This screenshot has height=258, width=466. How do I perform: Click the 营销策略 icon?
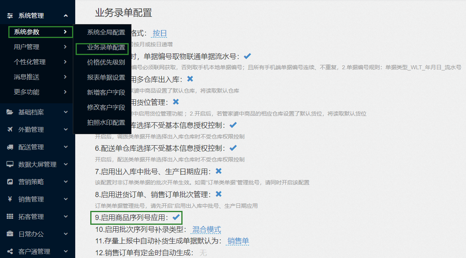pyautogui.click(x=10, y=182)
